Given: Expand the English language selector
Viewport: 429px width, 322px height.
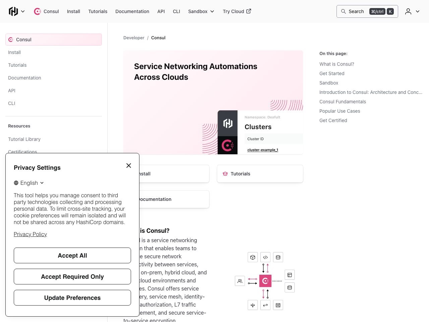Looking at the screenshot, I should [29, 183].
